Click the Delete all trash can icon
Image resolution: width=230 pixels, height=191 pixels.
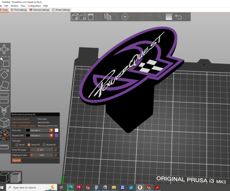tap(90, 17)
